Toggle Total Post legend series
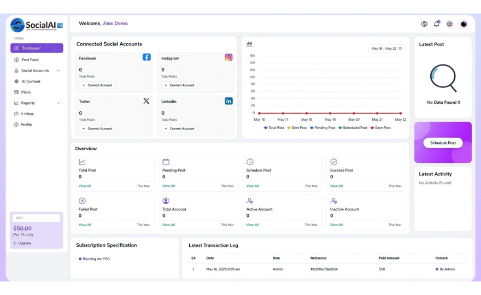The height and width of the screenshot is (295, 481). pos(274,128)
